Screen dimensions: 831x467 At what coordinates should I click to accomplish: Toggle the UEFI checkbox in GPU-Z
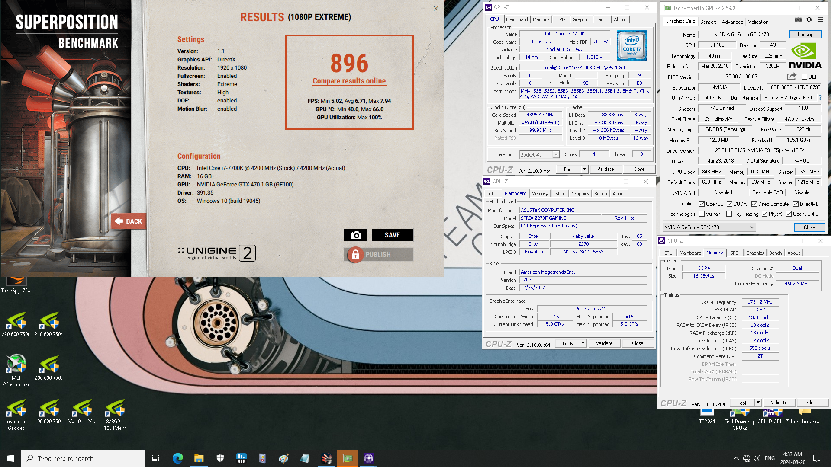[x=804, y=77]
